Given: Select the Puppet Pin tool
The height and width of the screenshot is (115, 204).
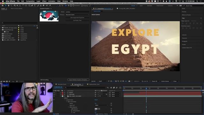Looking at the screenshot, I should [x=50, y=6].
